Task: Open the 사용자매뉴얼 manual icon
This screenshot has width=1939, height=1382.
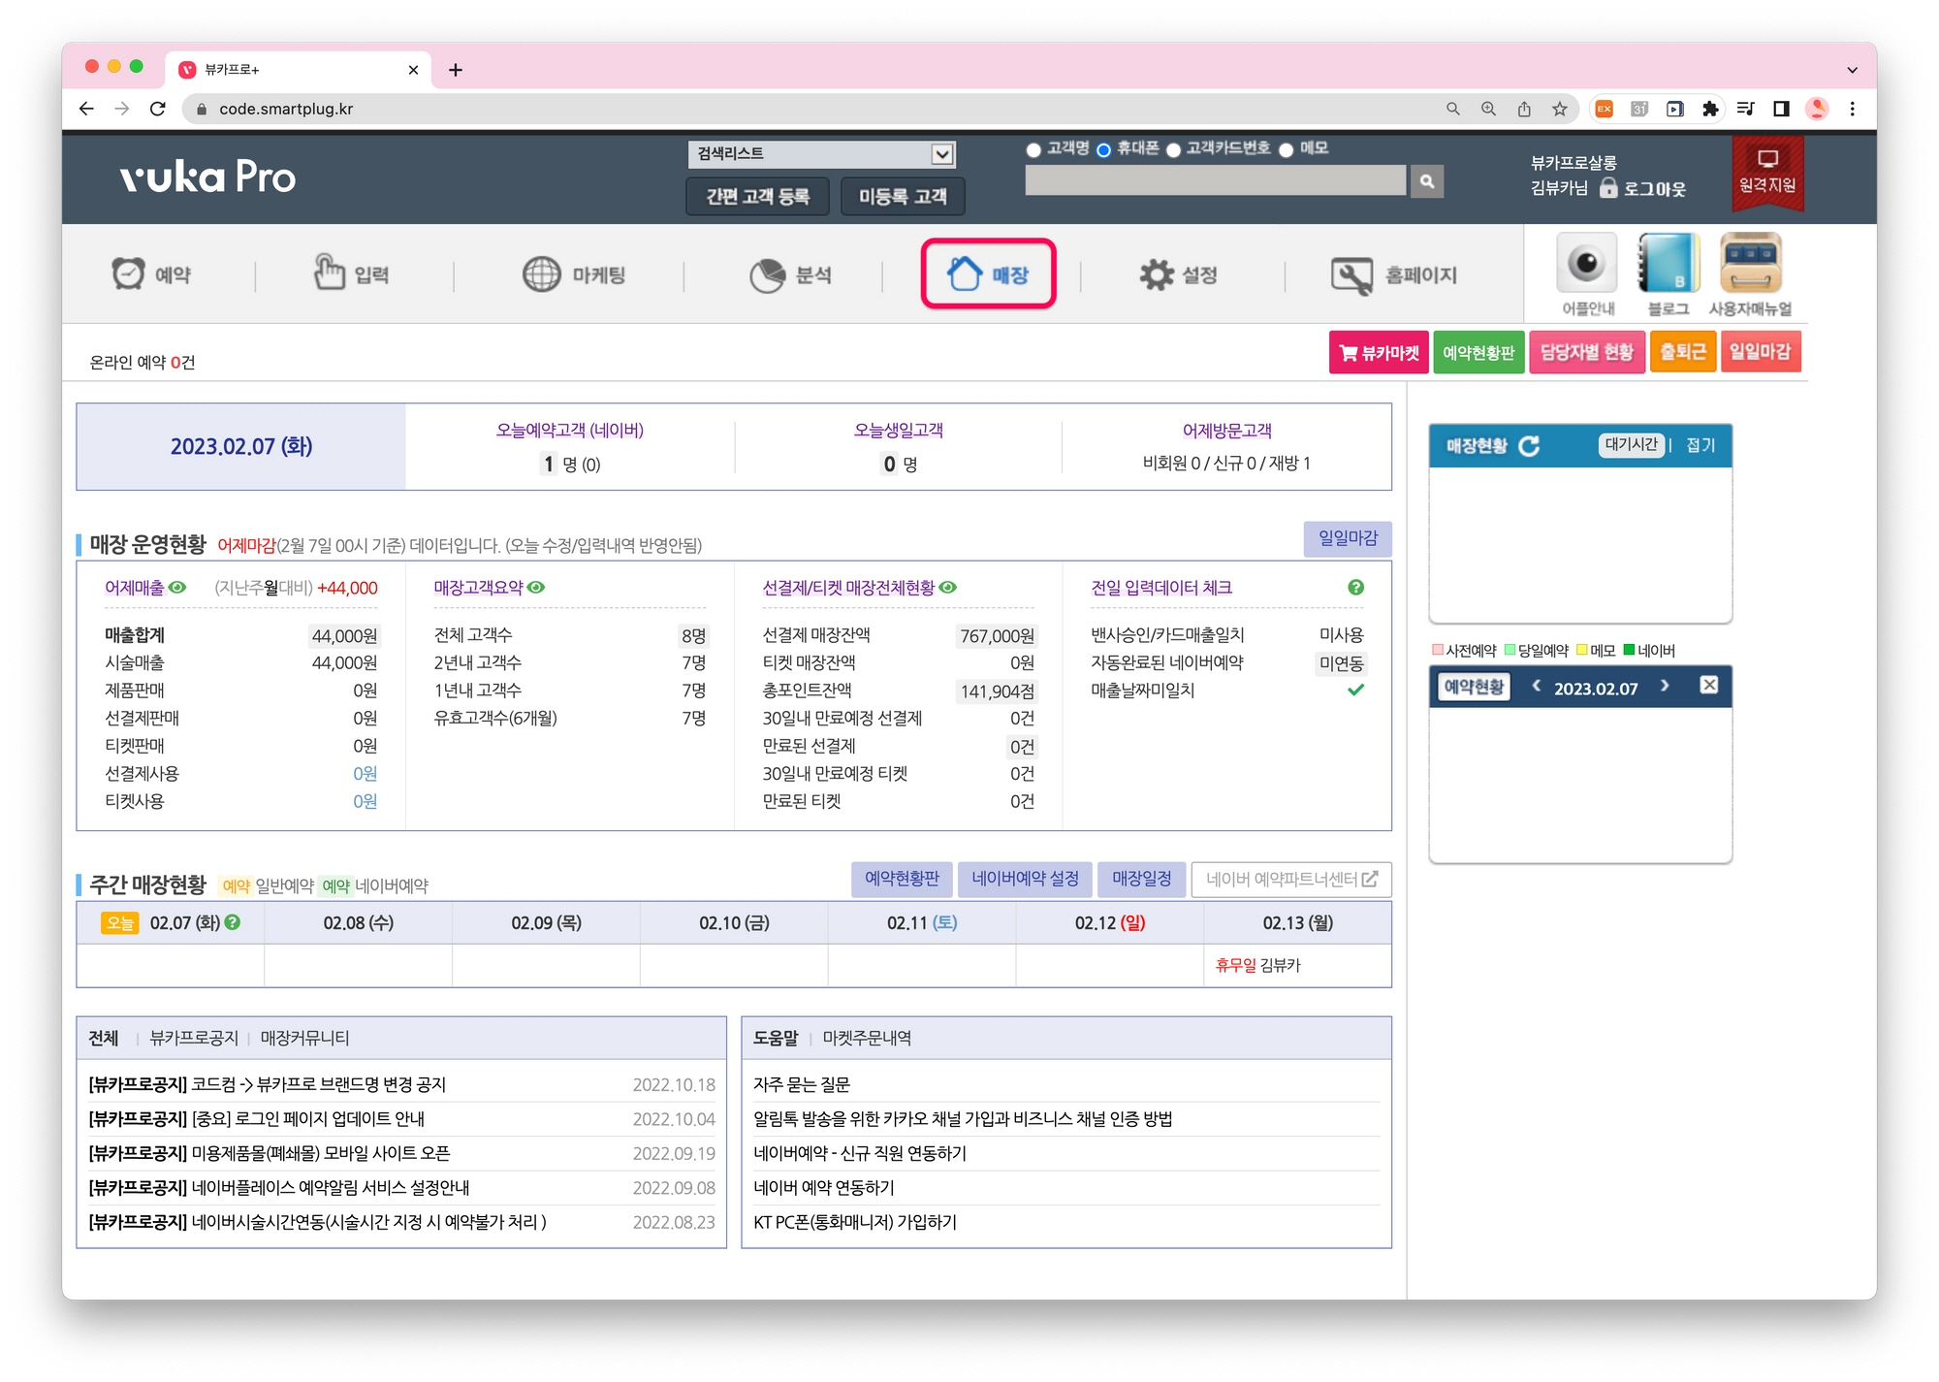Action: [x=1749, y=264]
